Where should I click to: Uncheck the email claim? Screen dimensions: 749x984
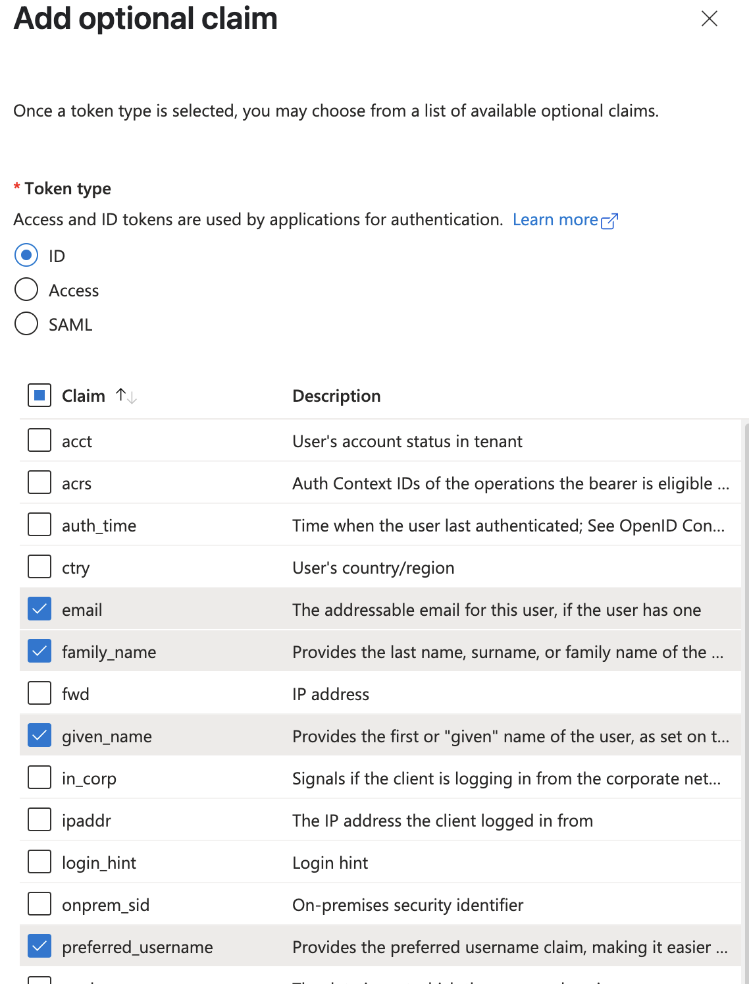coord(39,609)
